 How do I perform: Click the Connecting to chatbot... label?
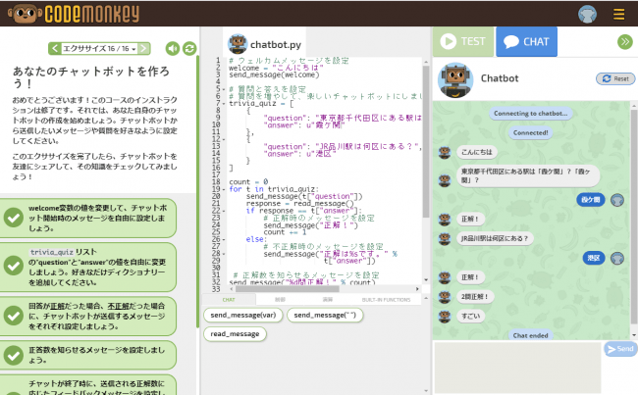pos(530,113)
